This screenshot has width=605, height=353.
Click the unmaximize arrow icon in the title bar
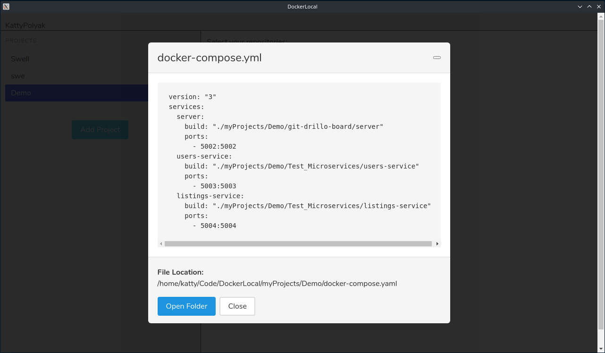589,7
